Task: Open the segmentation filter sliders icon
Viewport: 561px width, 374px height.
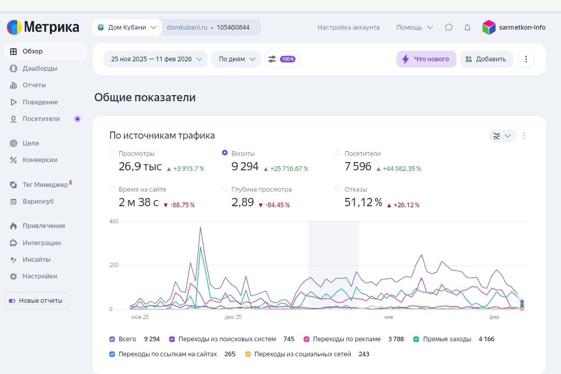Action: [x=272, y=59]
